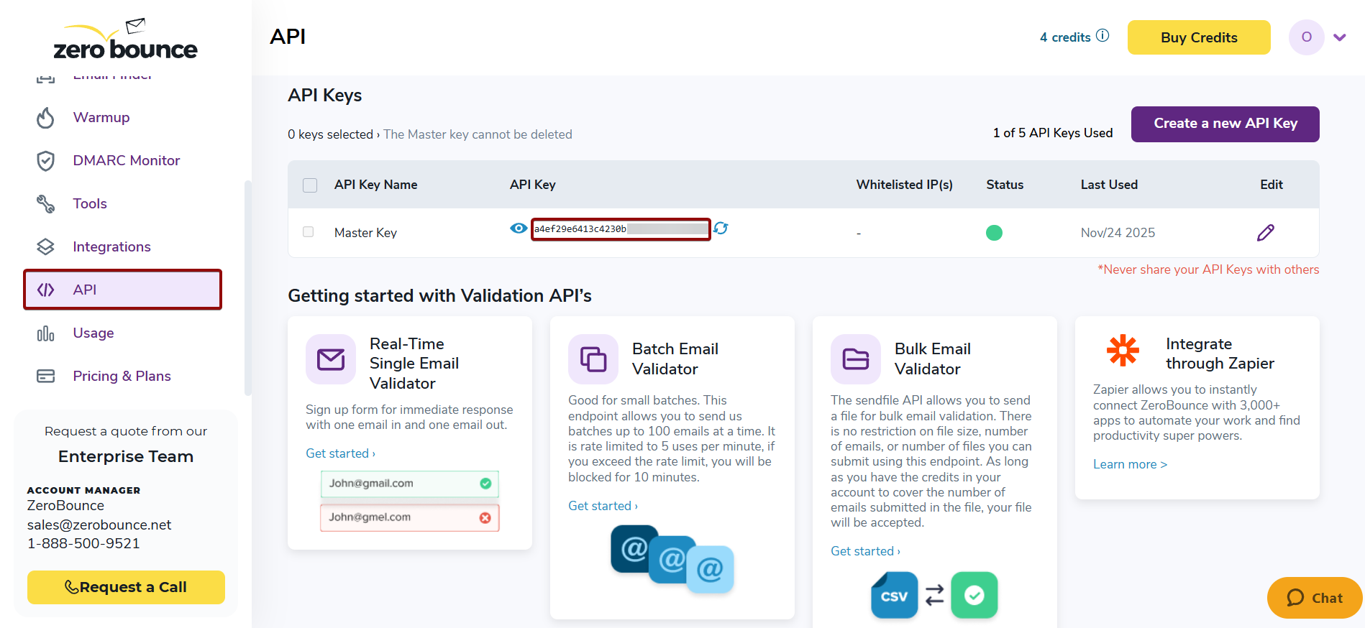Click the API code brackets icon

pos(45,290)
